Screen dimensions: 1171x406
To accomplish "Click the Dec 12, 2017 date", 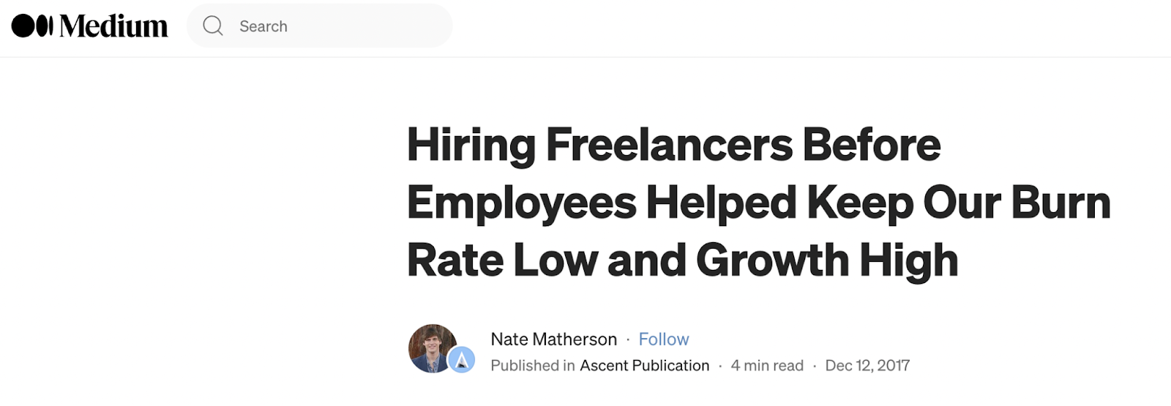I will 867,366.
